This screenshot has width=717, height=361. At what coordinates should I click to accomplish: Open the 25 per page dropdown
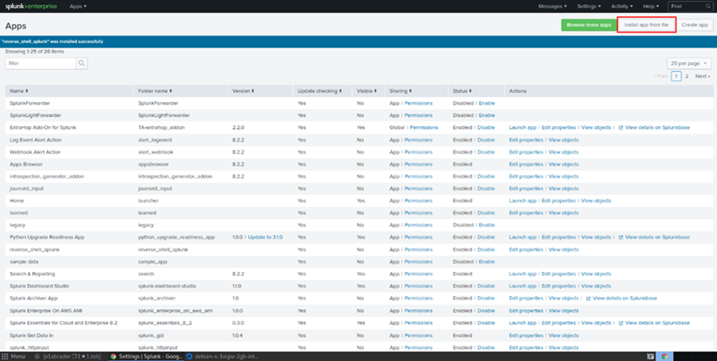[689, 63]
